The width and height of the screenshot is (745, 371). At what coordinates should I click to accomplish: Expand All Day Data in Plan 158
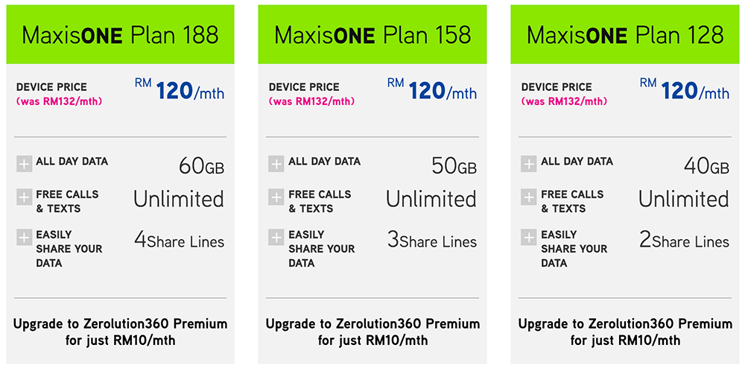click(276, 164)
